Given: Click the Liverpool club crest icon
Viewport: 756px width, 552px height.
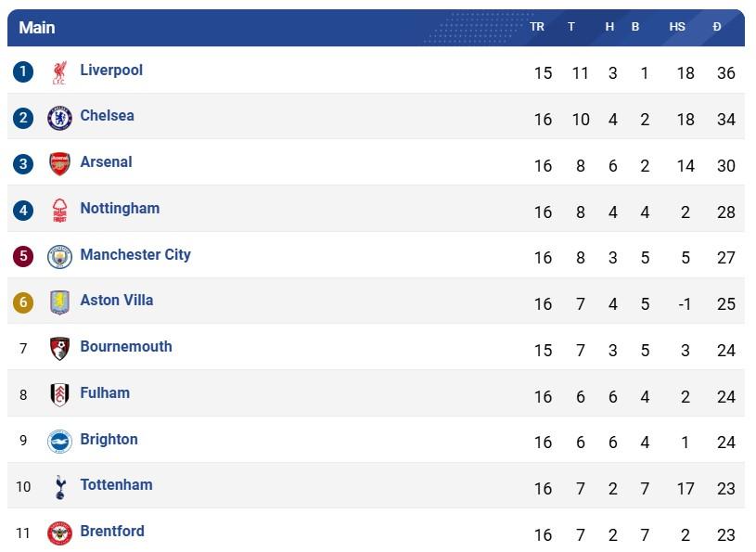Looking at the screenshot, I should pyautogui.click(x=59, y=72).
